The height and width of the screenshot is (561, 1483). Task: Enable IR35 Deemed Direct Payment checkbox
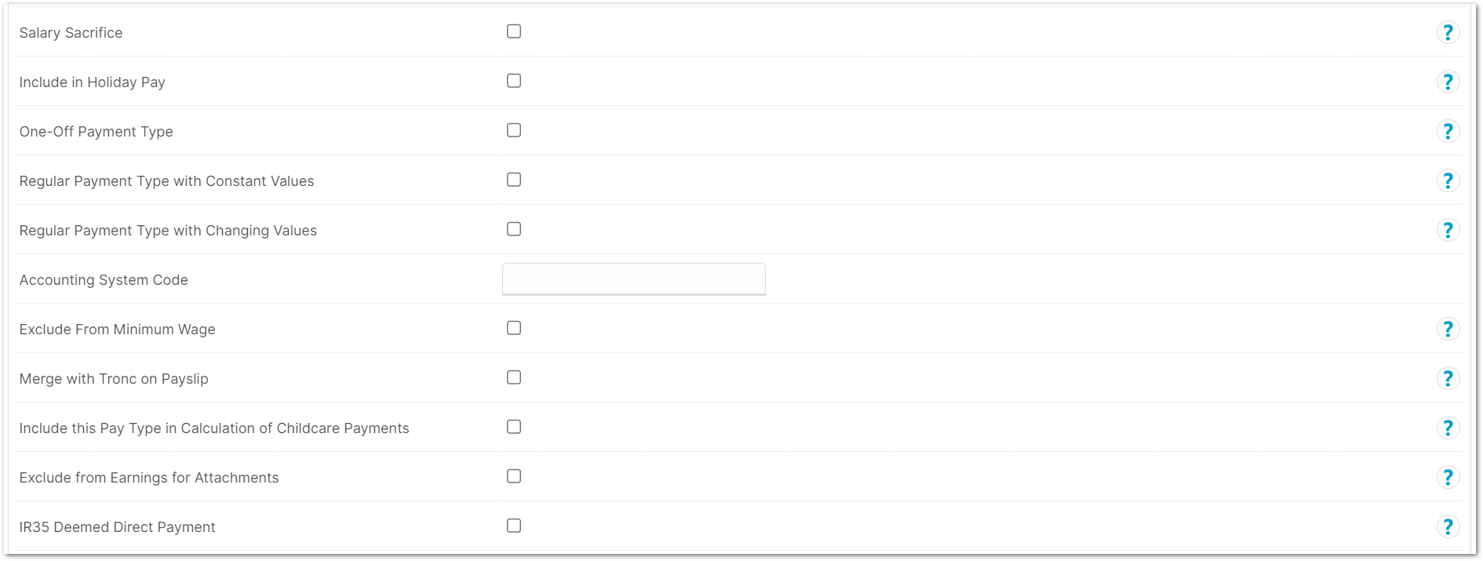click(514, 526)
